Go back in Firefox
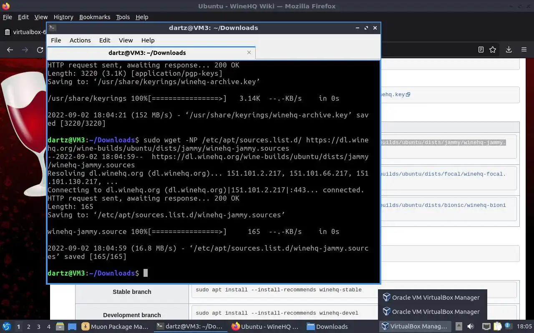 10,50
